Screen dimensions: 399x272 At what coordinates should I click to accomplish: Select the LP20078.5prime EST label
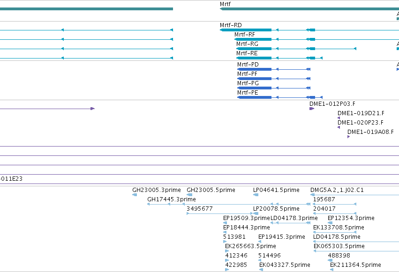click(x=276, y=209)
